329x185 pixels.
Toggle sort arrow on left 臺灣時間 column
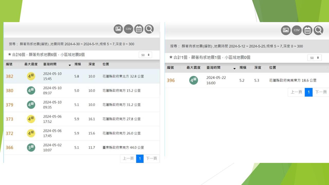coord(70,65)
